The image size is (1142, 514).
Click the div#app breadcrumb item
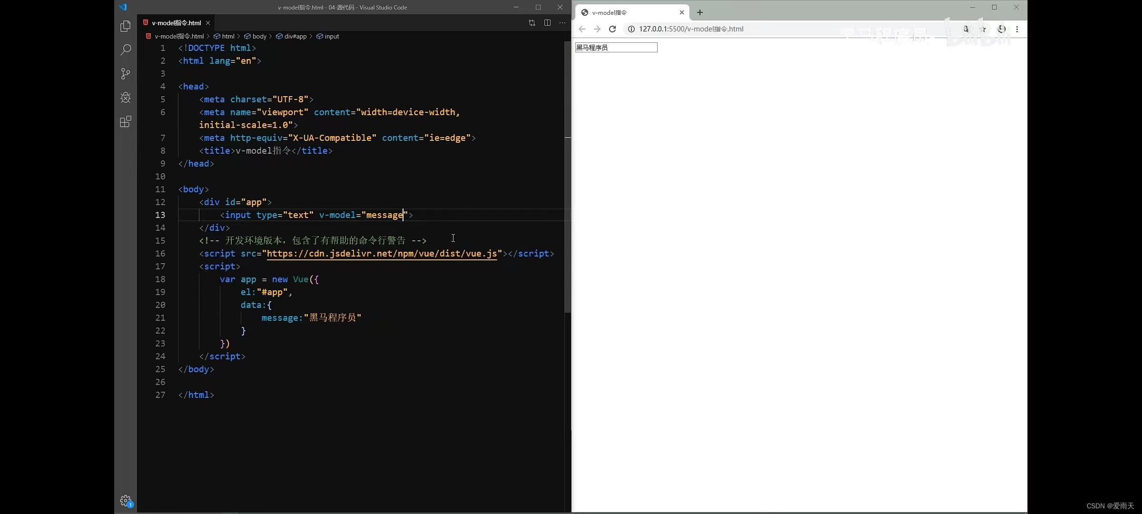pos(295,36)
